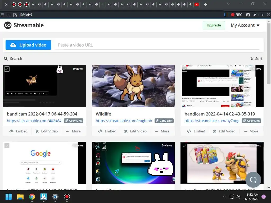Expand More options for Wildlife
Image resolution: width=271 pixels, height=203 pixels.
162,131
